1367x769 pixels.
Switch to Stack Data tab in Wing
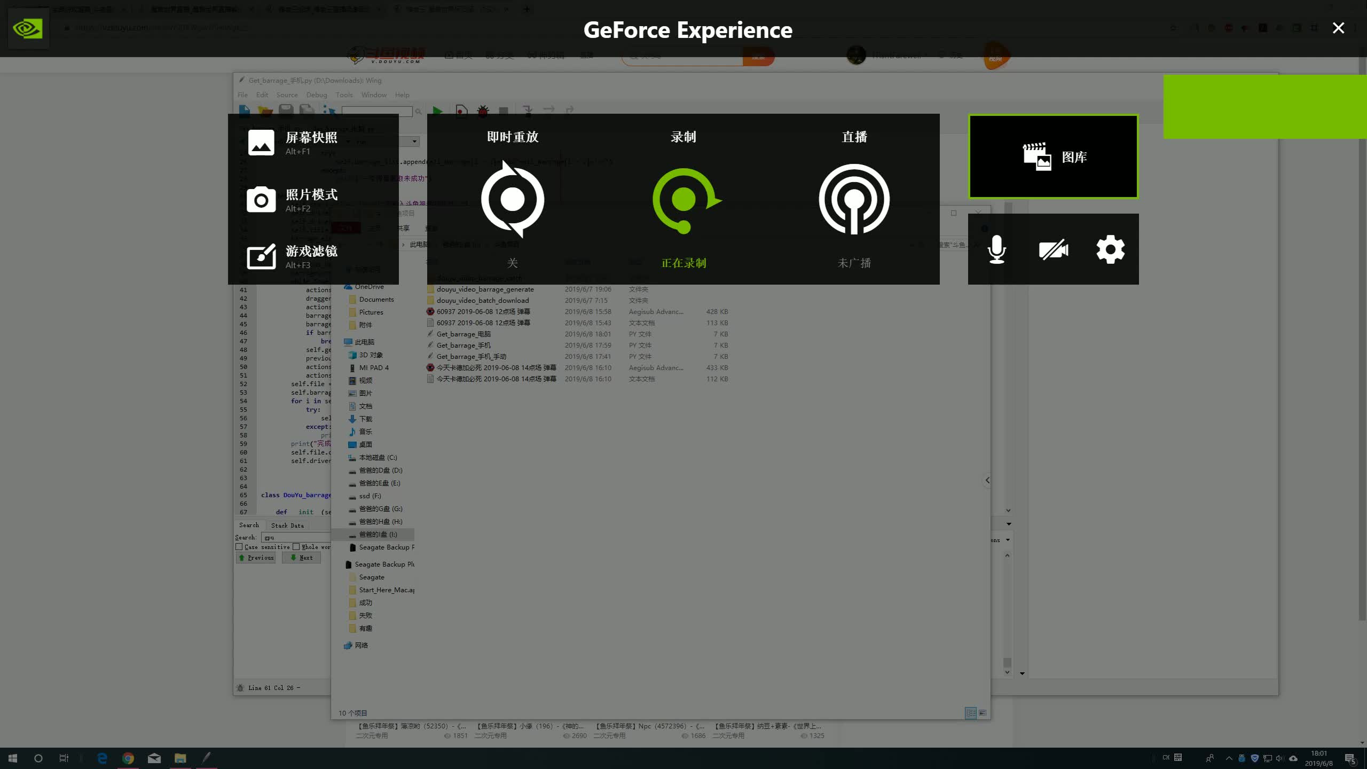(287, 525)
